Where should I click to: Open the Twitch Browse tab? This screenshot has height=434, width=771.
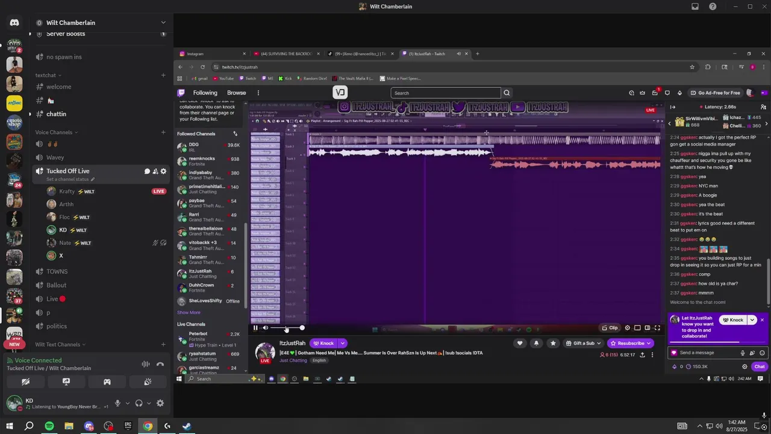click(236, 93)
